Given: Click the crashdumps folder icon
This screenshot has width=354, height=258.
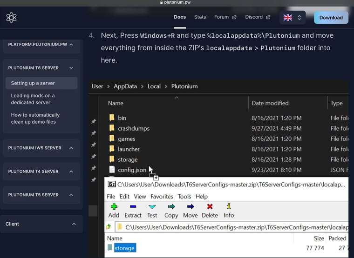Looking at the screenshot, I should 112,128.
